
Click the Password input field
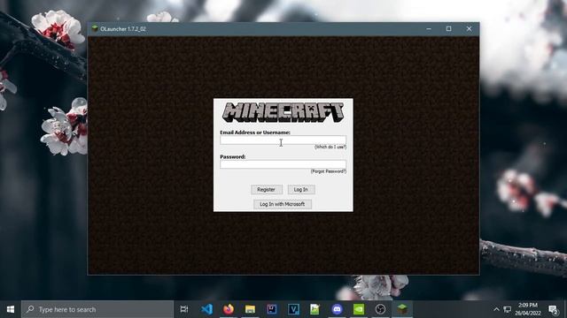pos(283,164)
